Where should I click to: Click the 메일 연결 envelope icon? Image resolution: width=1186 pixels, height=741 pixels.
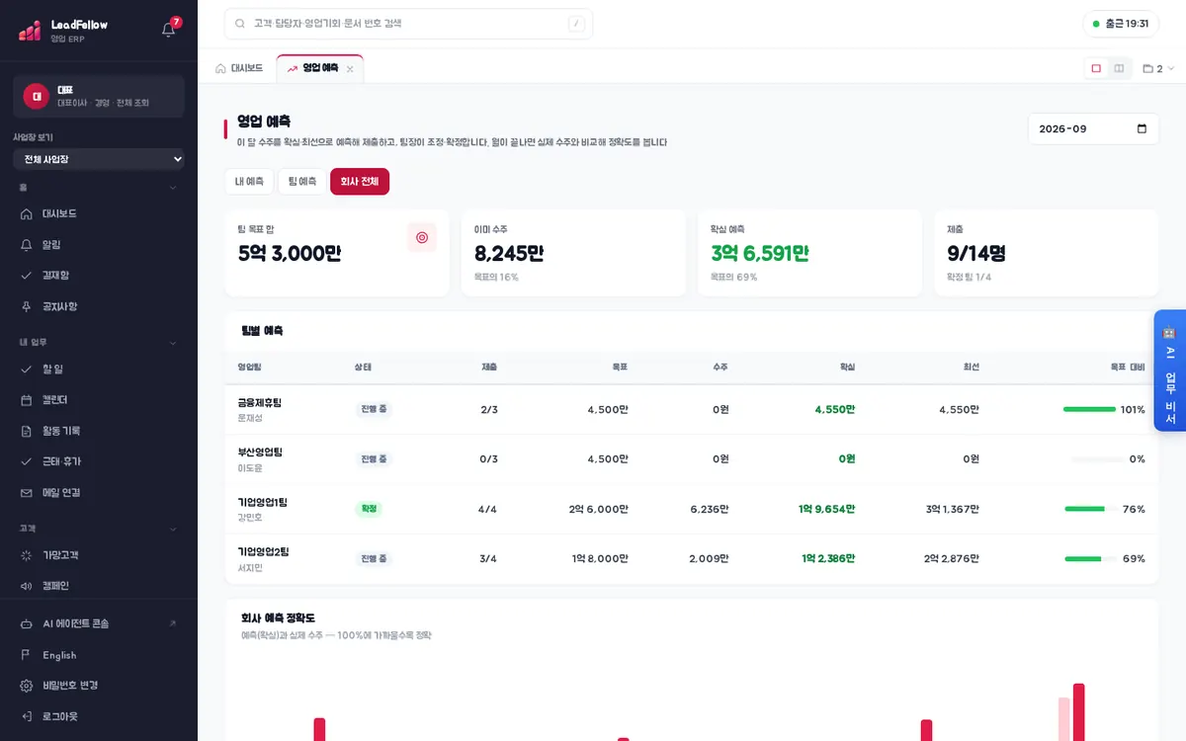[27, 492]
